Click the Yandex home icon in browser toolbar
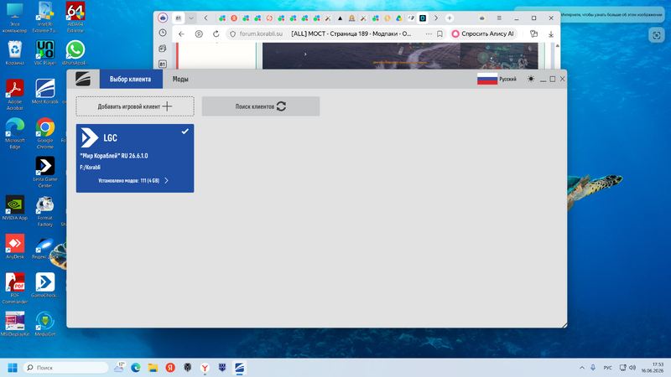 tap(199, 34)
